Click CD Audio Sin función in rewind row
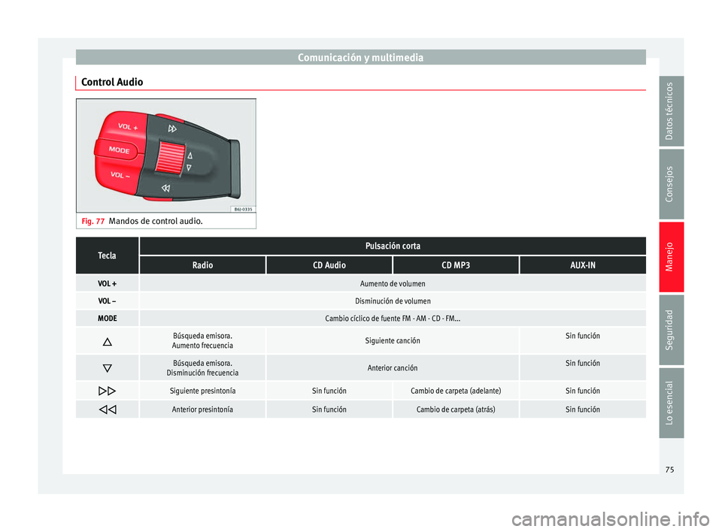This screenshot has height=532, width=722. pos(329,409)
